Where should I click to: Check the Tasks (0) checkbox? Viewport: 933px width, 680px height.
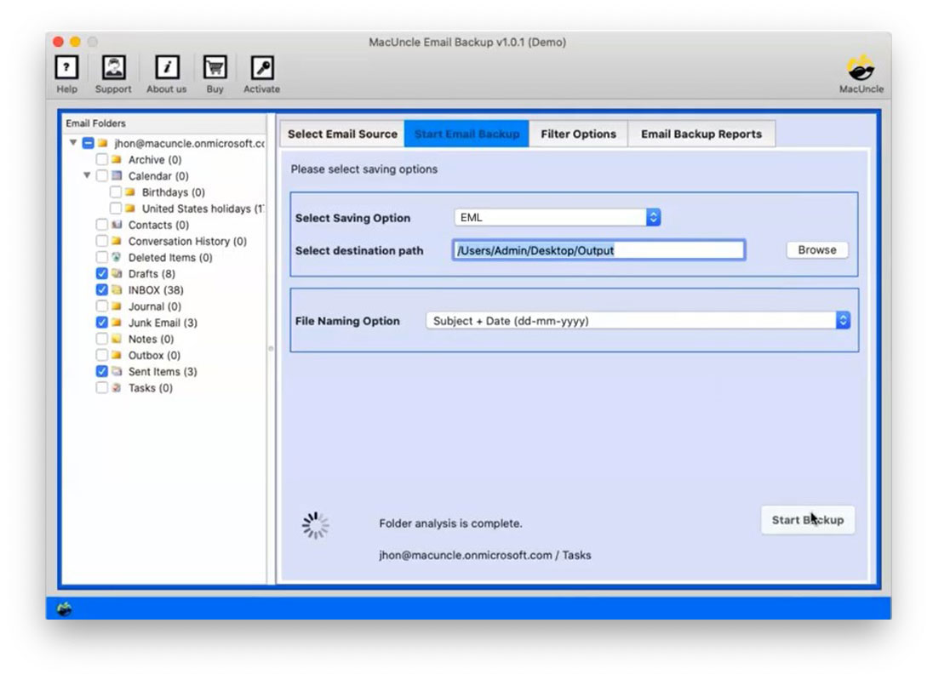[102, 387]
